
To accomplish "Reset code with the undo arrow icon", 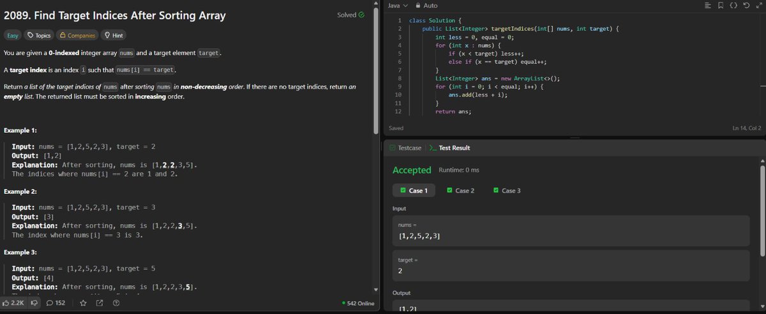I will click(746, 5).
